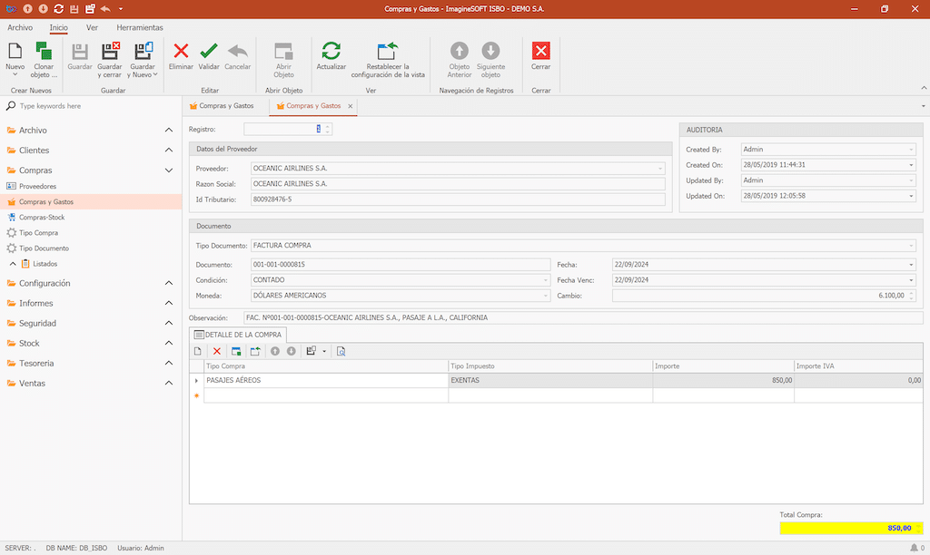The height and width of the screenshot is (555, 930).
Task: Click Guardar y cerrar in ribbon
Action: tap(110, 52)
